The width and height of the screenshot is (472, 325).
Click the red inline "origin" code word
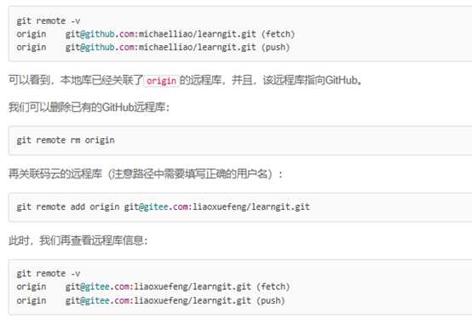click(x=161, y=81)
